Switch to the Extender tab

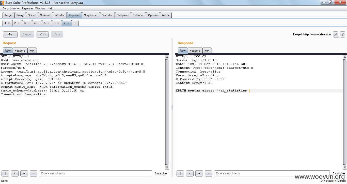coord(138,15)
